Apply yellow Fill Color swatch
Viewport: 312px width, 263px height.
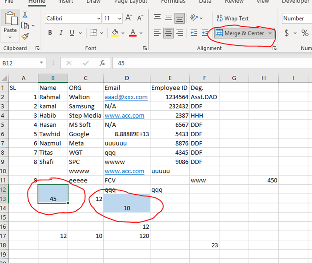point(115,33)
